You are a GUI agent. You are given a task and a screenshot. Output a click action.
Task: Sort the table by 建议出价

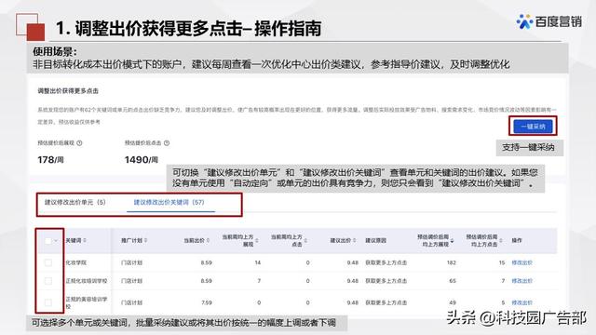coord(354,240)
